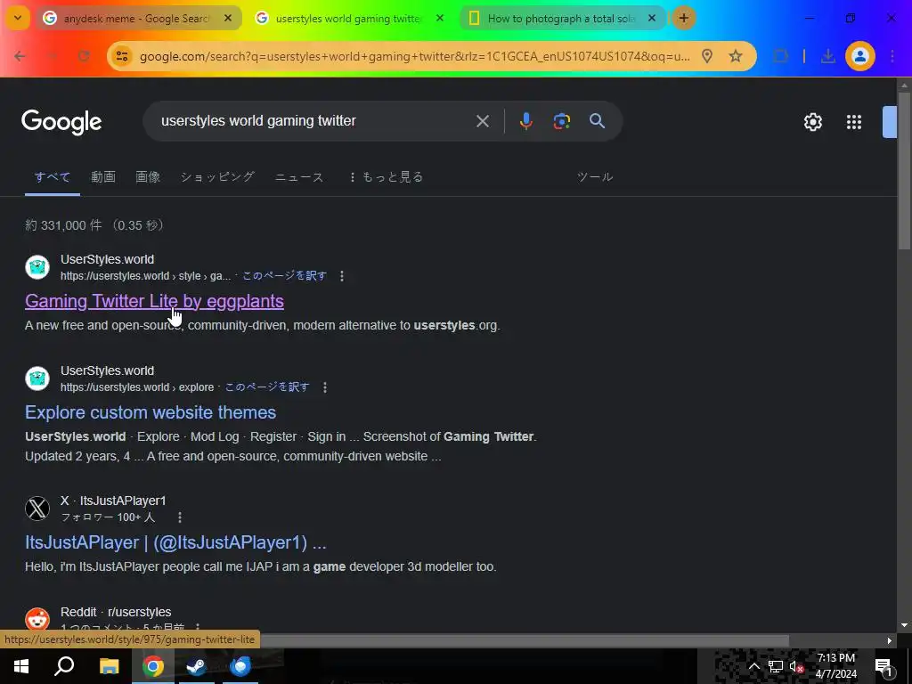Image resolution: width=912 pixels, height=684 pixels.
Task: Submit search with magnifying glass icon
Action: coord(598,121)
